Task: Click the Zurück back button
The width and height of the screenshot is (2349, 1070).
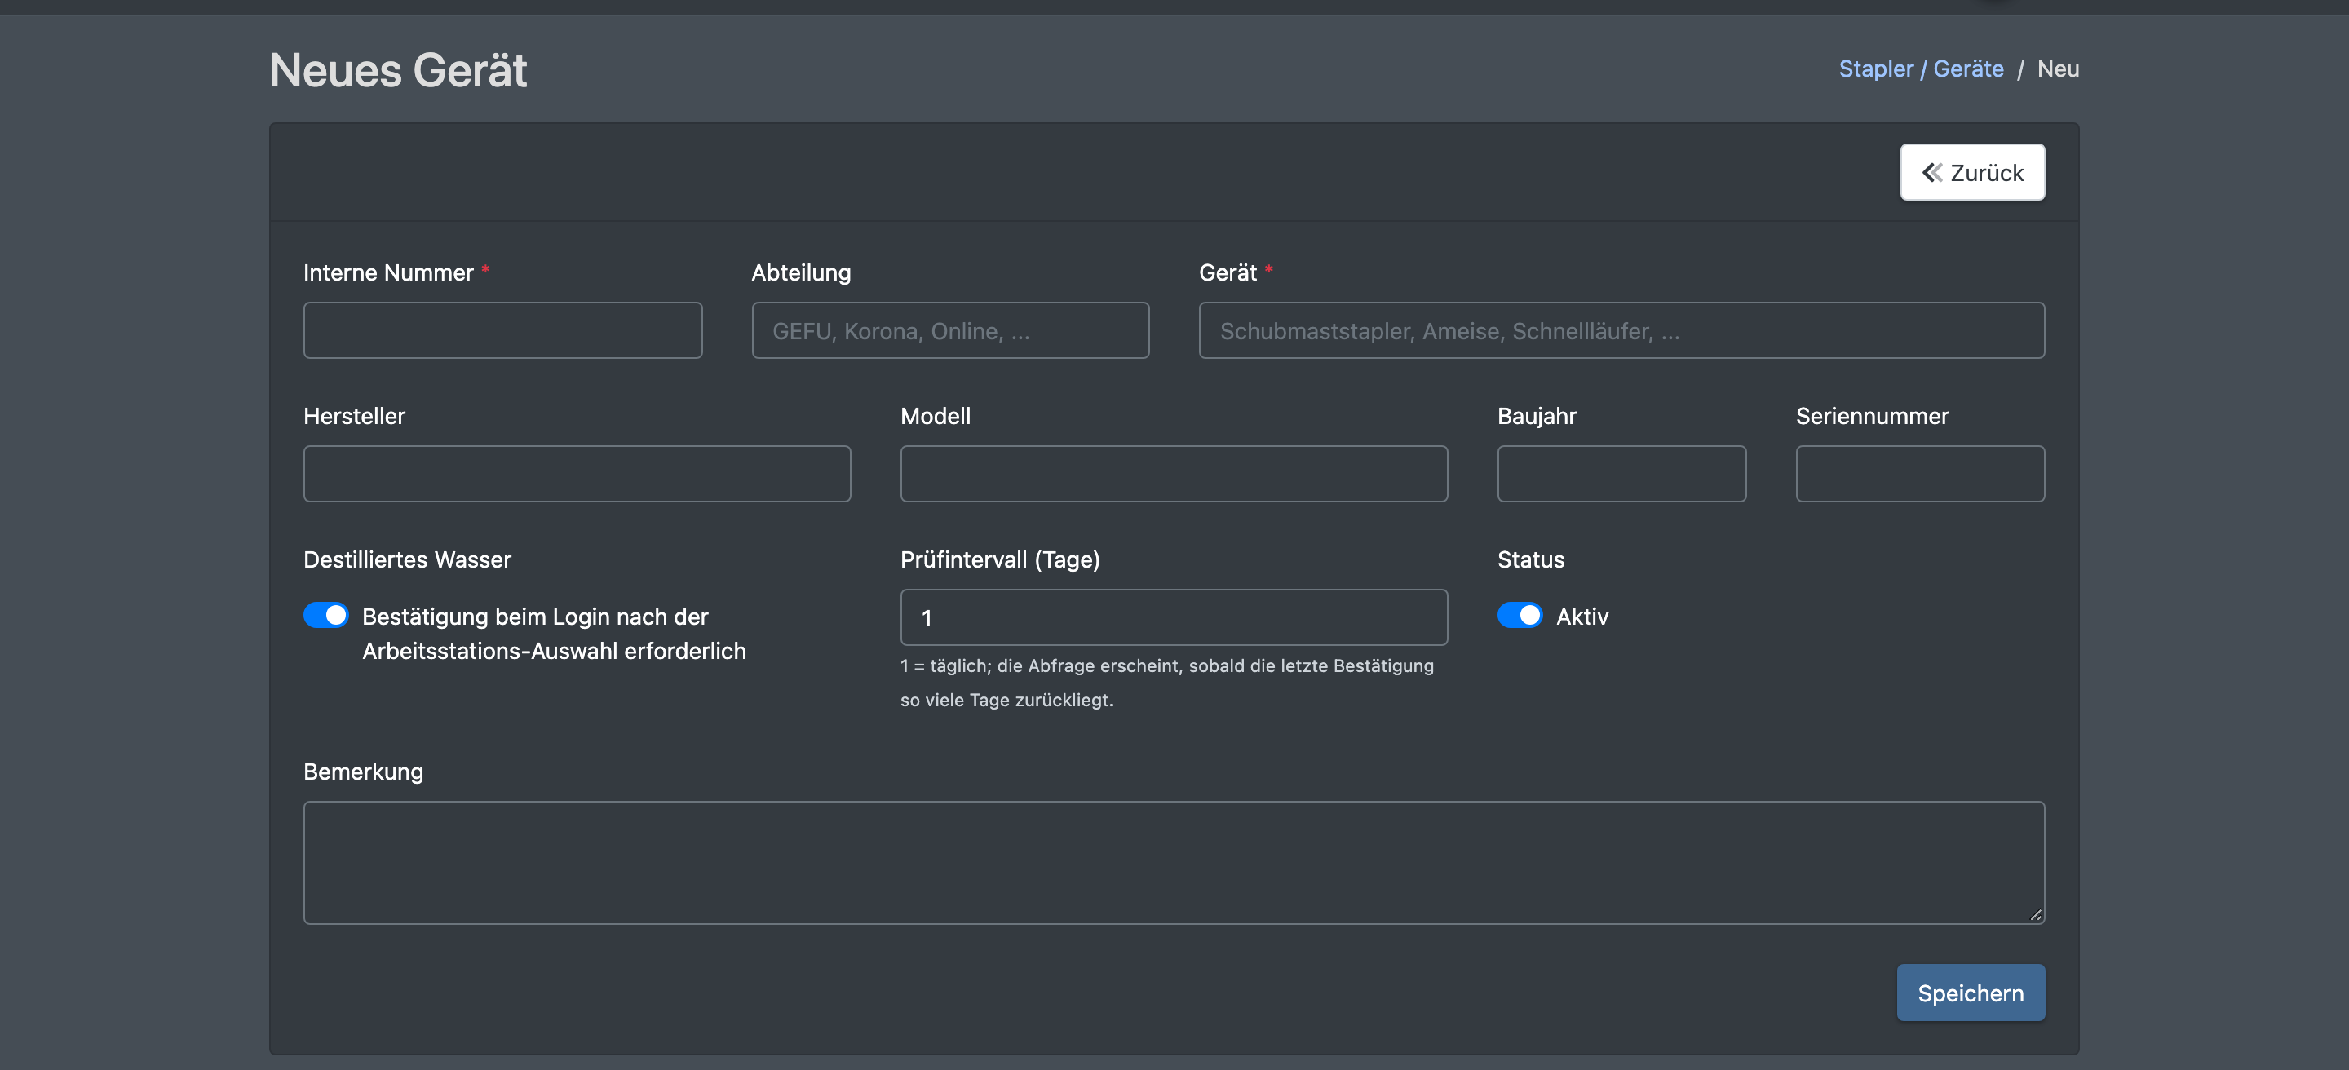Action: point(1971,172)
